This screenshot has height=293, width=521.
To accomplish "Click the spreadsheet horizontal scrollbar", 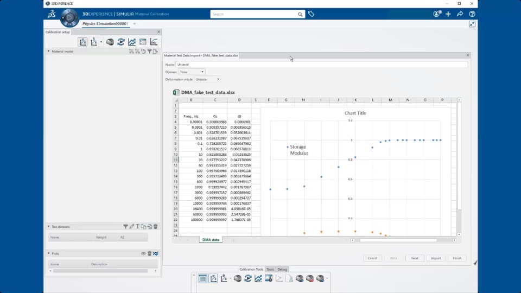I will 398,240.
